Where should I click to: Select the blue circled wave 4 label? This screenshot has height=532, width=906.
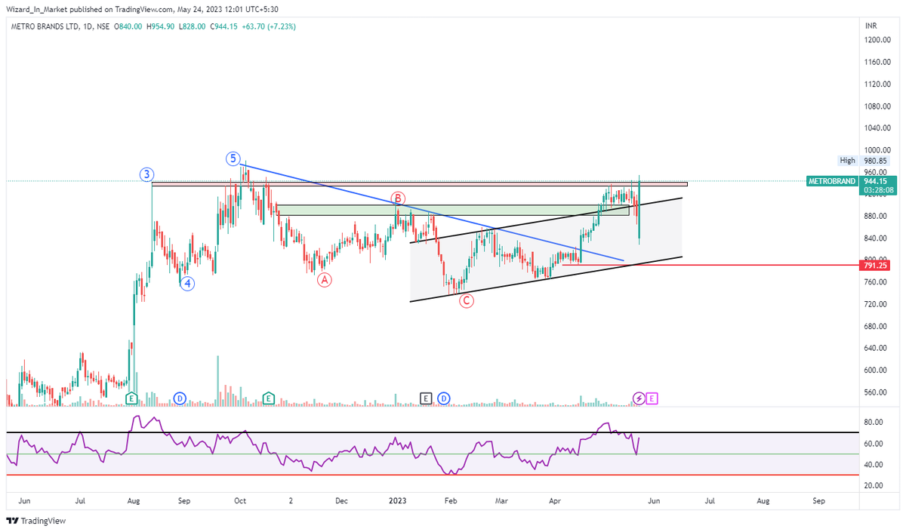click(187, 283)
